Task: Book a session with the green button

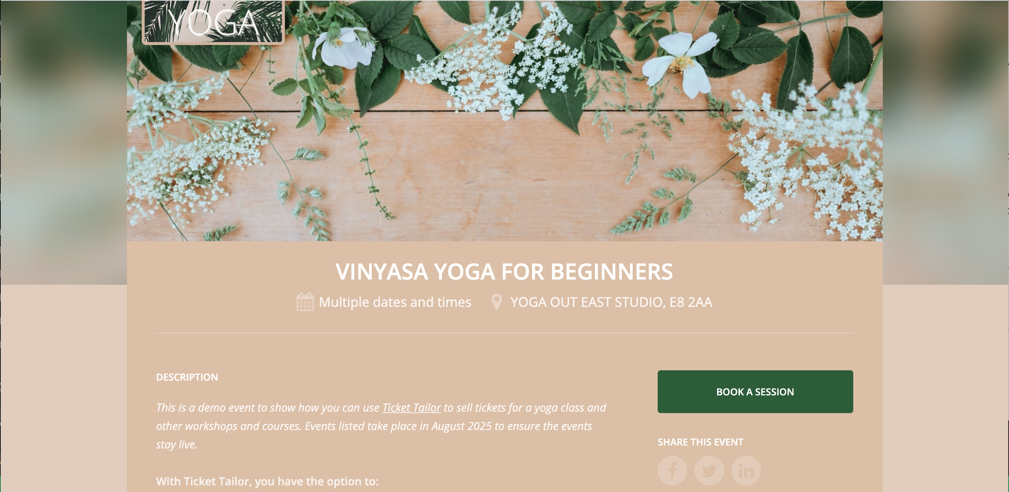Action: 755,392
